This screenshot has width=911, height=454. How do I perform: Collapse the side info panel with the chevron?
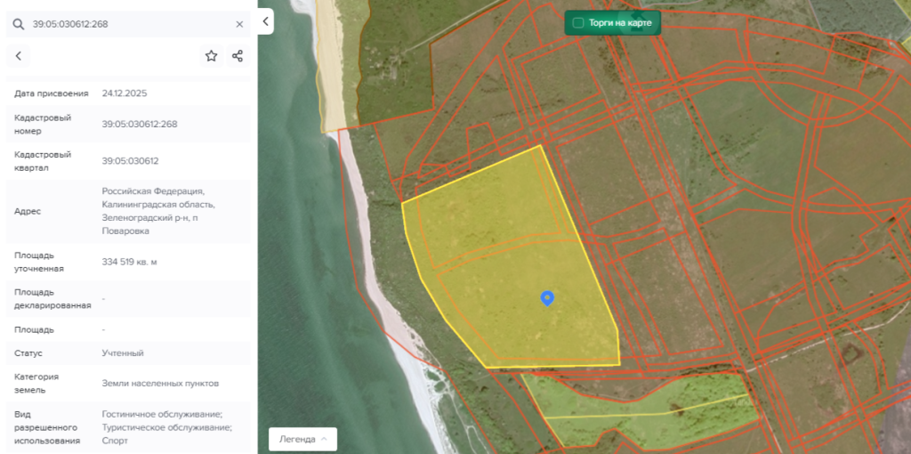coord(265,21)
